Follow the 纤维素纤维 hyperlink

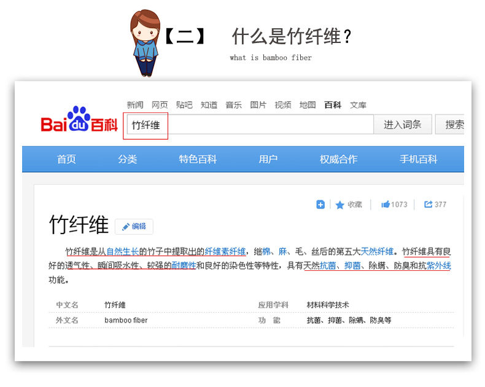pyautogui.click(x=225, y=251)
